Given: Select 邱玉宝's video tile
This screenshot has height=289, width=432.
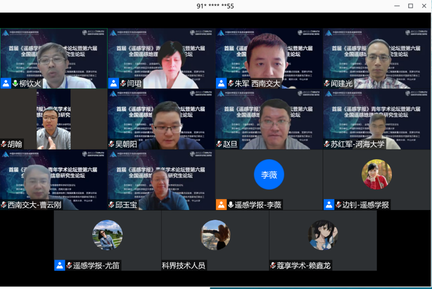Looking at the screenshot, I should tap(161, 180).
